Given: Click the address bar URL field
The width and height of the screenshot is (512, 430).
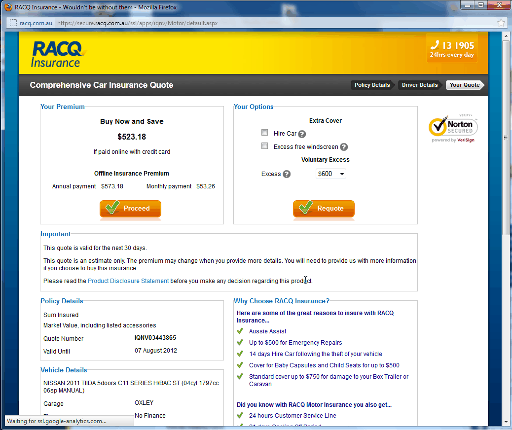Looking at the screenshot, I should click(274, 23).
